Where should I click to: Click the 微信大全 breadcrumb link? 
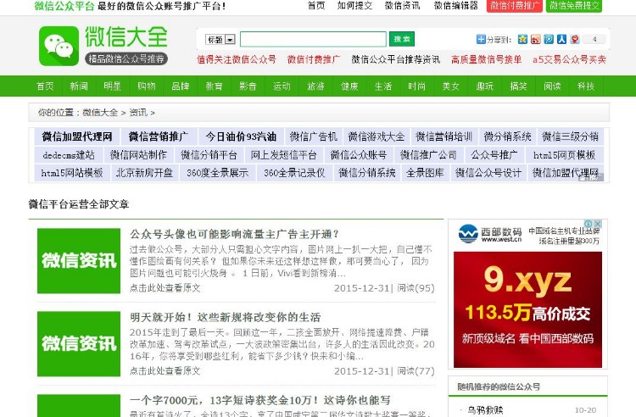[100, 112]
